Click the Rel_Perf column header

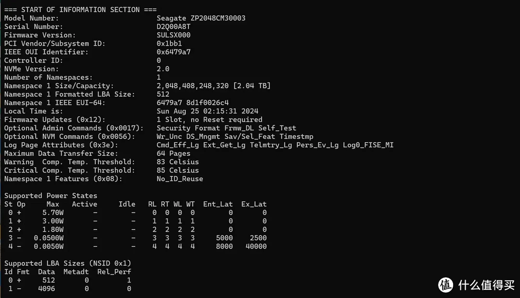tap(114, 272)
